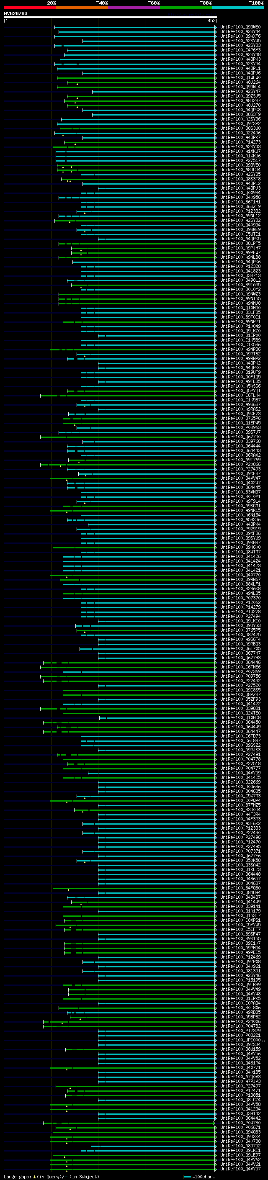Select the UniRef100_P14273 label

click(x=240, y=142)
